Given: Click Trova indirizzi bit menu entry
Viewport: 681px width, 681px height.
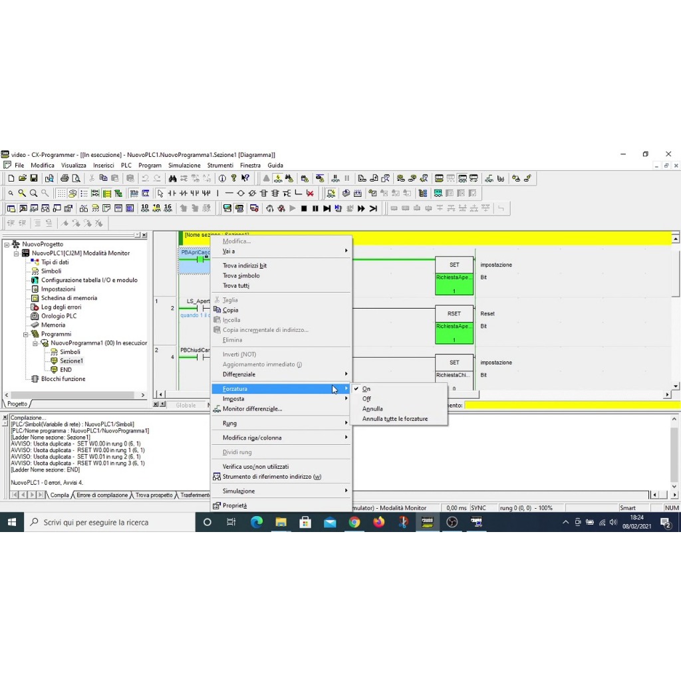Looking at the screenshot, I should 281,265.
